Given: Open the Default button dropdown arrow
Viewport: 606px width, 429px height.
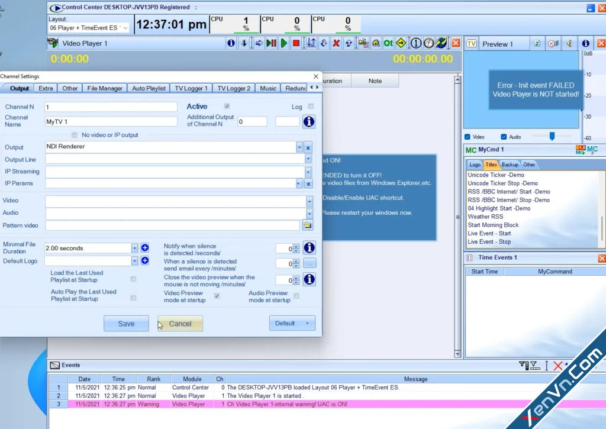Looking at the screenshot, I should coord(307,323).
